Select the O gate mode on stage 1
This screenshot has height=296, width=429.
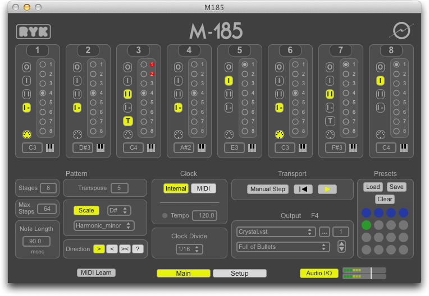click(26, 67)
